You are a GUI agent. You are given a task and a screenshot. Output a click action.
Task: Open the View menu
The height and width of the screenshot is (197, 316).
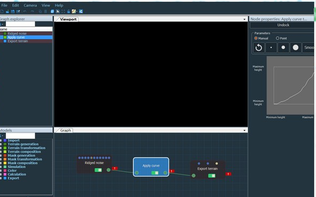pyautogui.click(x=46, y=5)
